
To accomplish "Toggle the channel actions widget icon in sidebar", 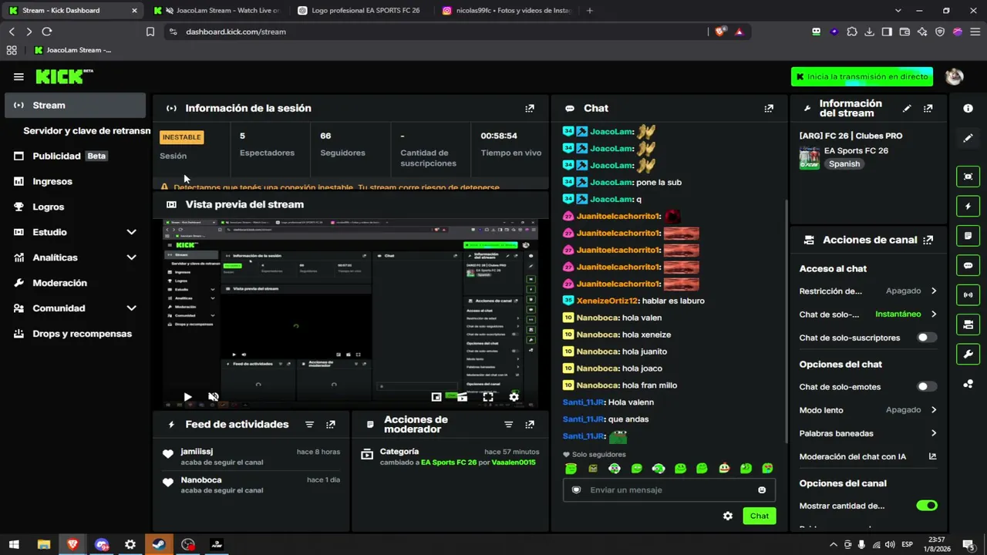I will (968, 325).
